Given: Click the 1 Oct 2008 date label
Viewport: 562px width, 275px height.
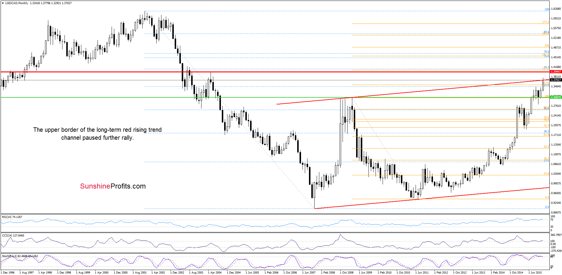Looking at the screenshot, I should [347, 273].
